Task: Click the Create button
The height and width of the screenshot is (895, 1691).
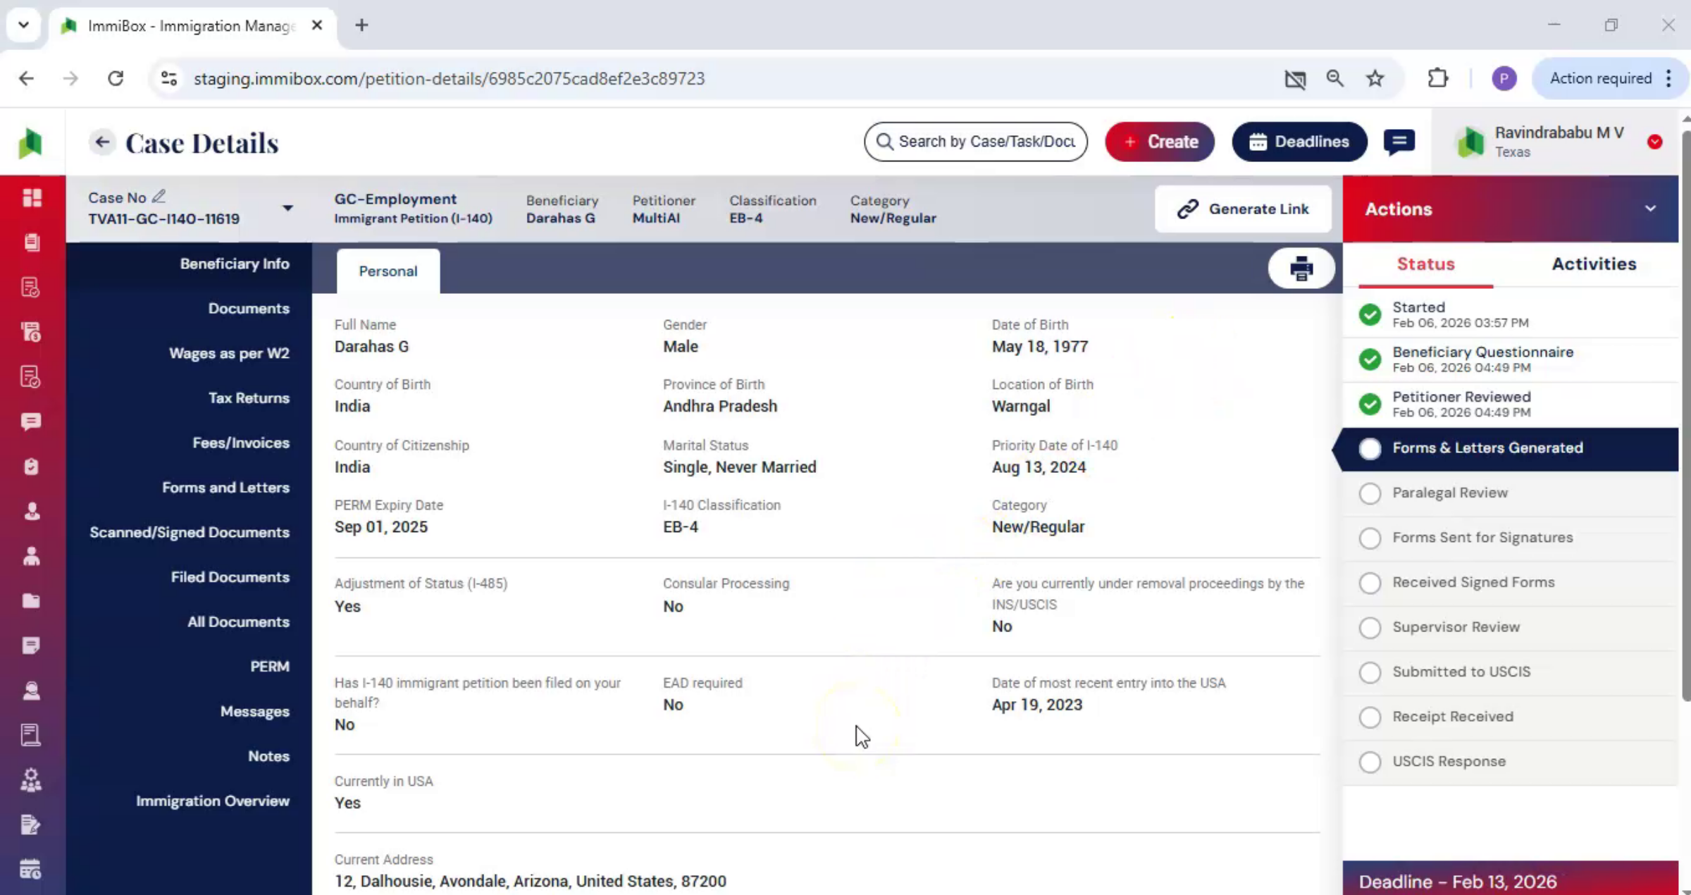Action: [x=1160, y=142]
